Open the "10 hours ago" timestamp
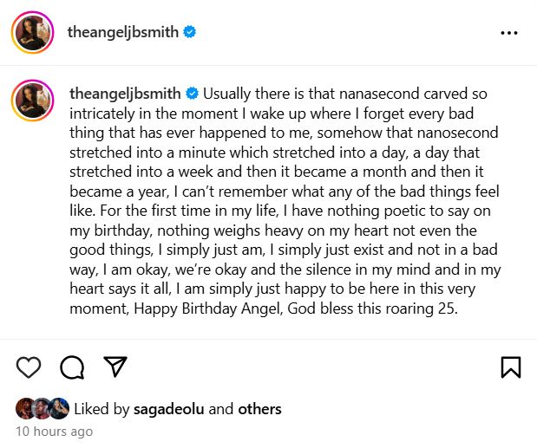This screenshot has height=448, width=537. point(54,431)
